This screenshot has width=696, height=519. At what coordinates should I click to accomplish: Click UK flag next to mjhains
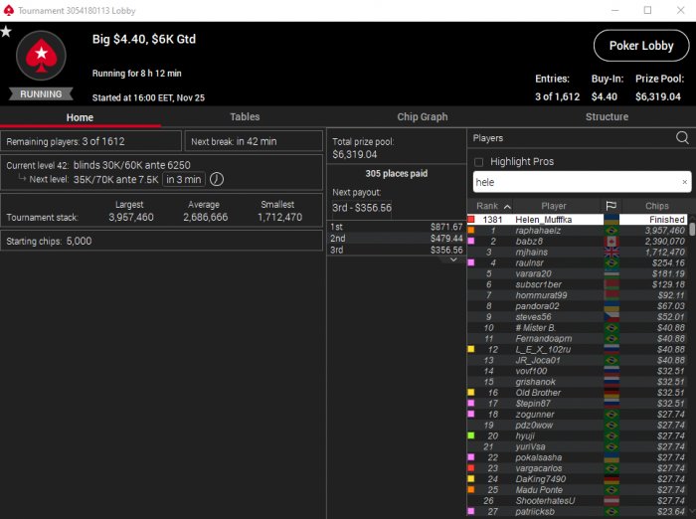[611, 253]
